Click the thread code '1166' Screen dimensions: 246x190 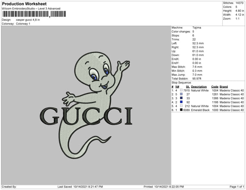click(215, 102)
